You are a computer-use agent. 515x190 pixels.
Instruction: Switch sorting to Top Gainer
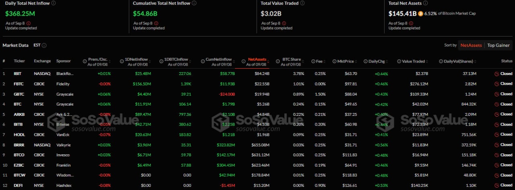point(499,45)
